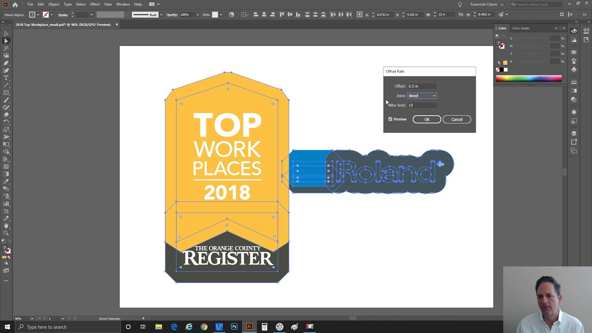The width and height of the screenshot is (592, 333).
Task: Open the Brush Definition dropdown labeled Basic
Action: [x=161, y=14]
